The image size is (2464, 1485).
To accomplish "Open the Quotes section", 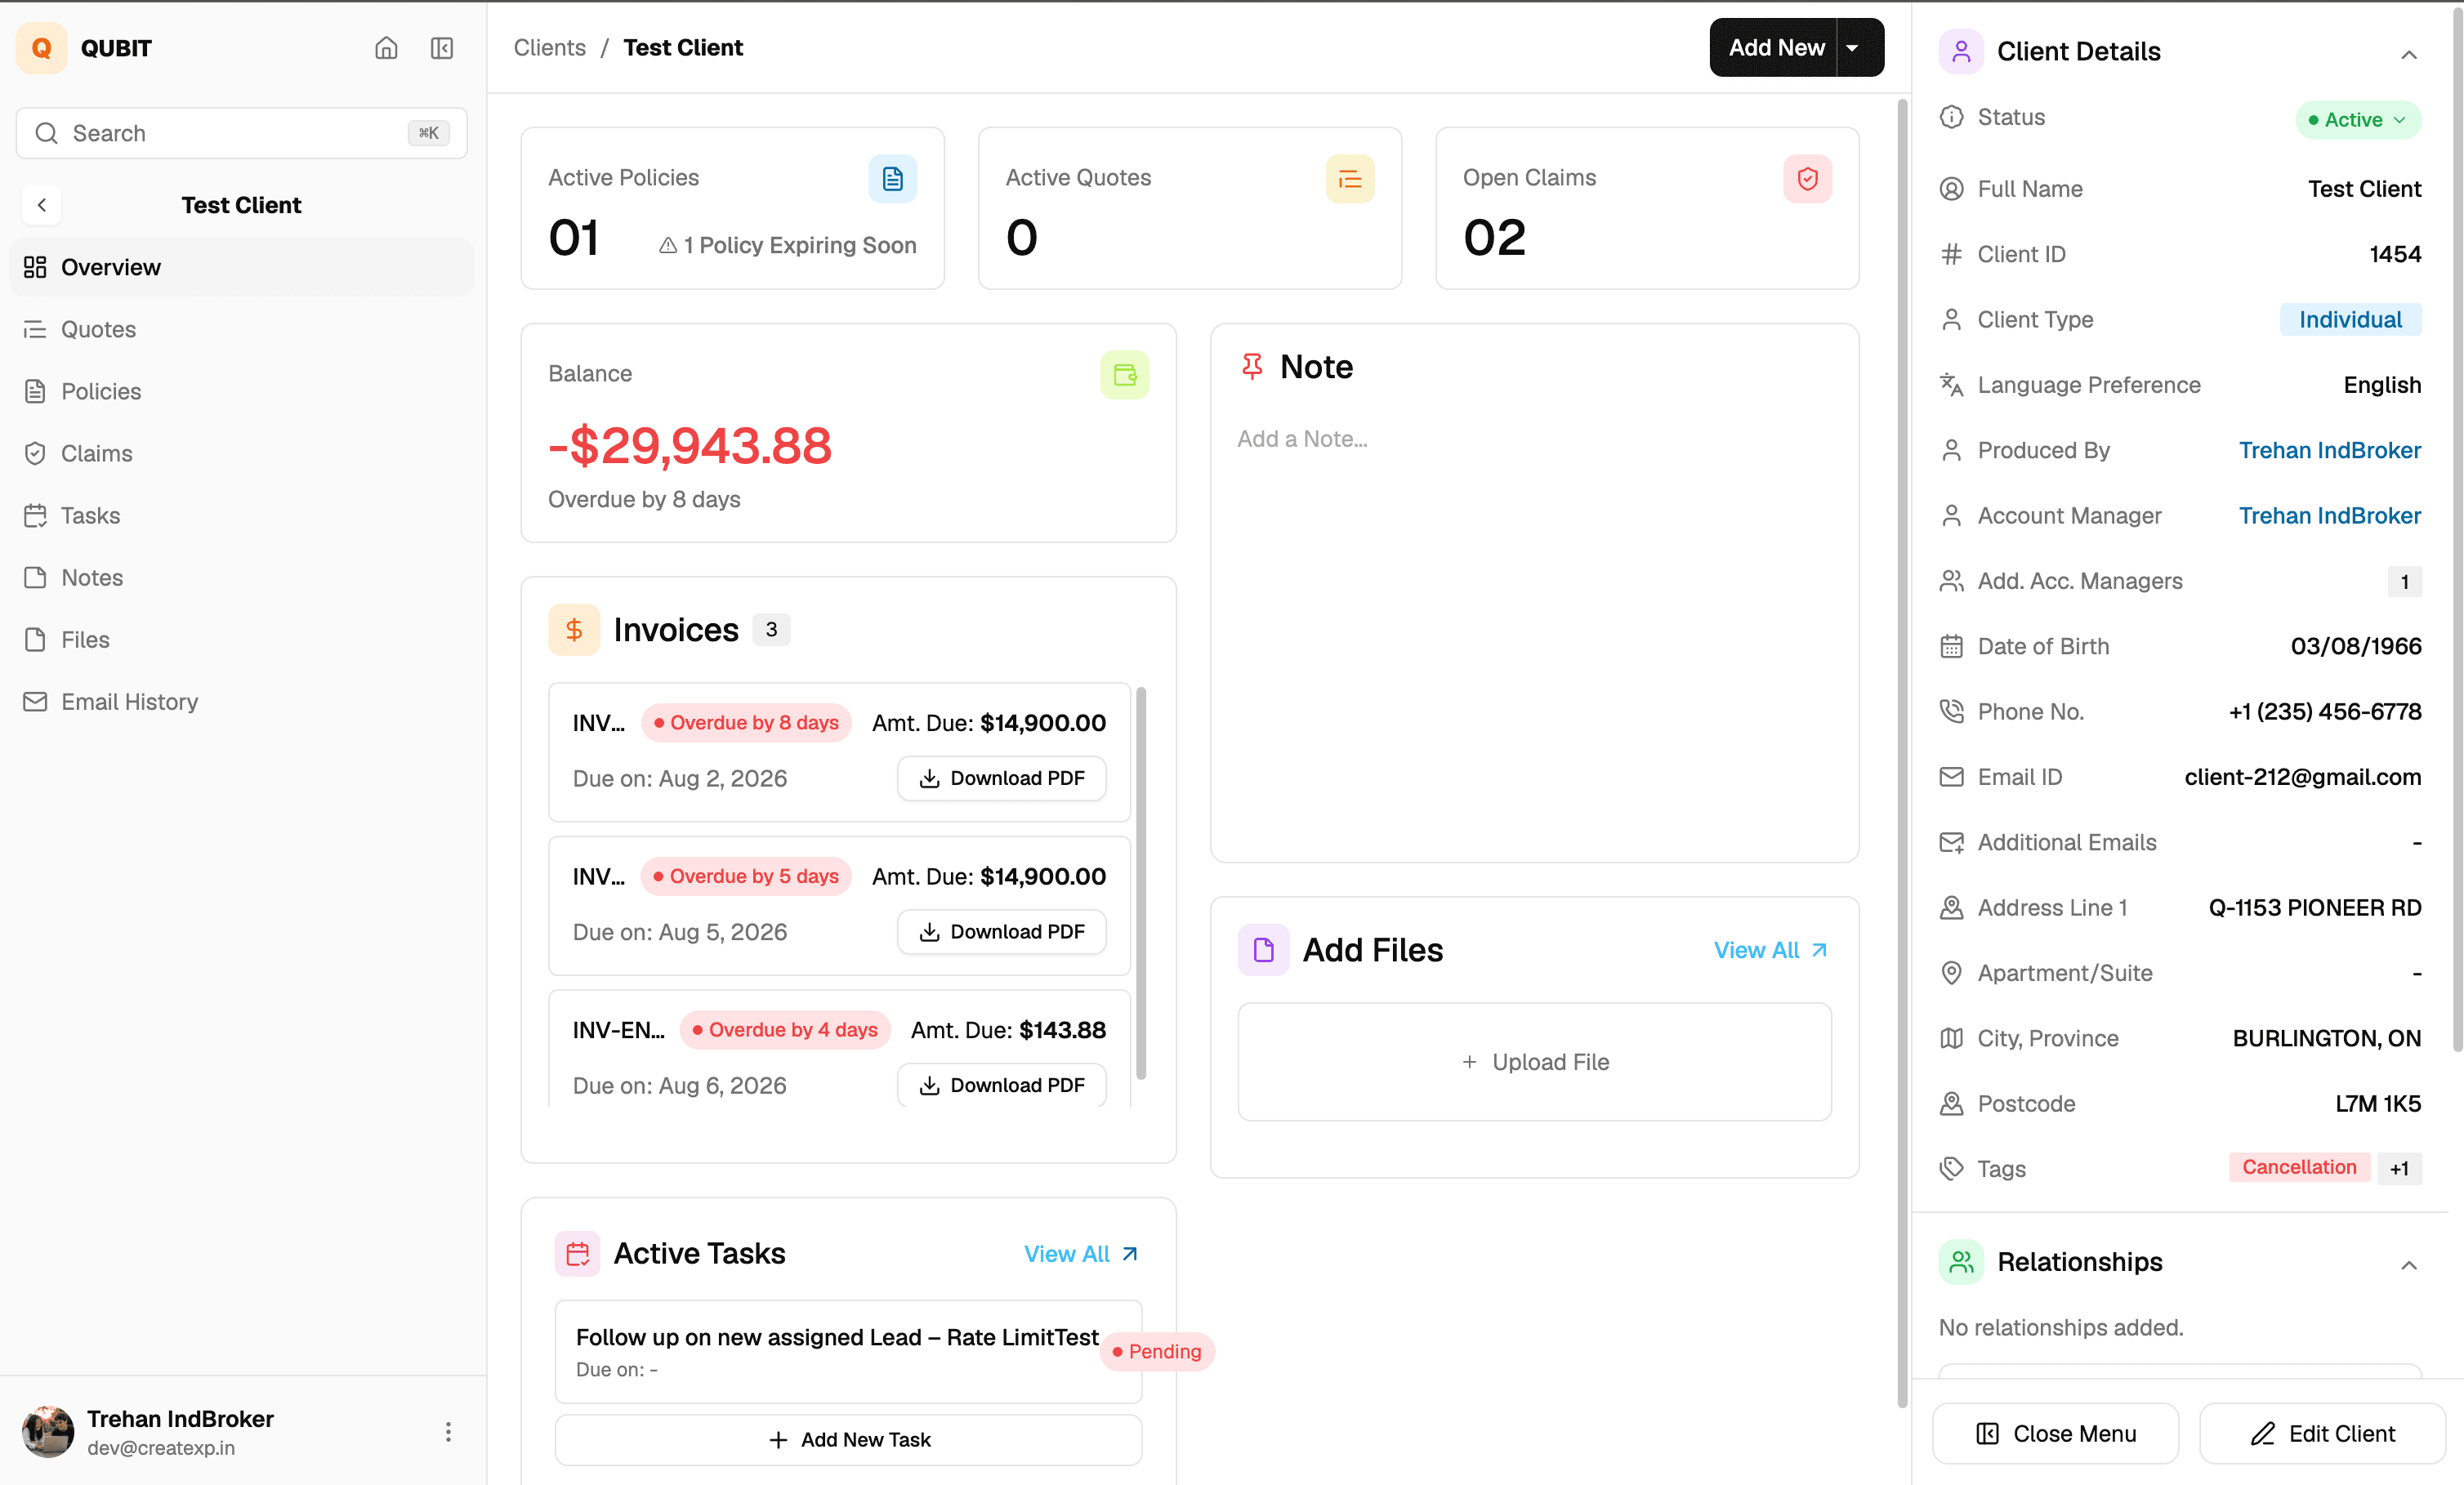I will (x=241, y=329).
